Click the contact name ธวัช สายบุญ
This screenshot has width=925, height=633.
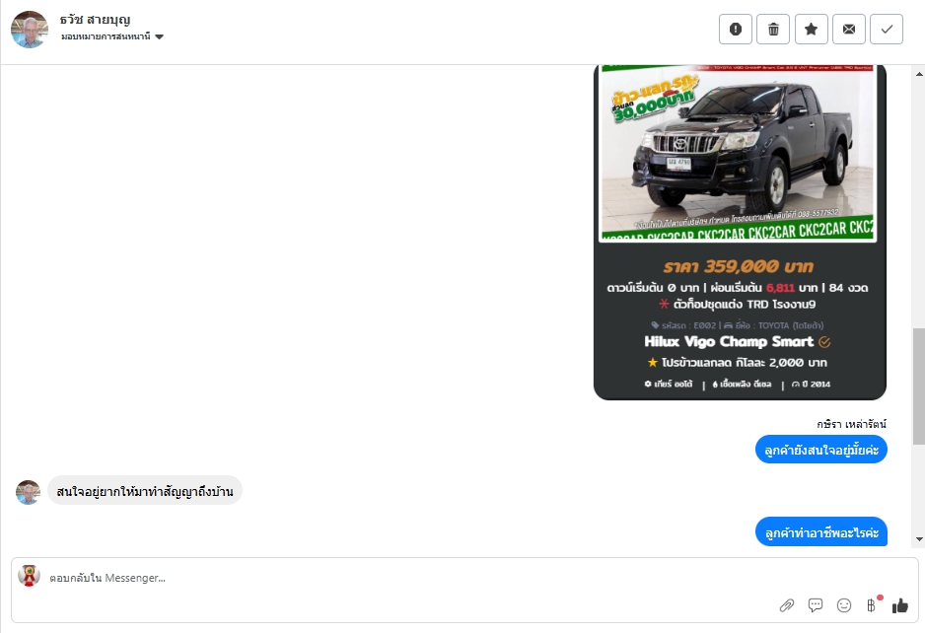pos(95,20)
